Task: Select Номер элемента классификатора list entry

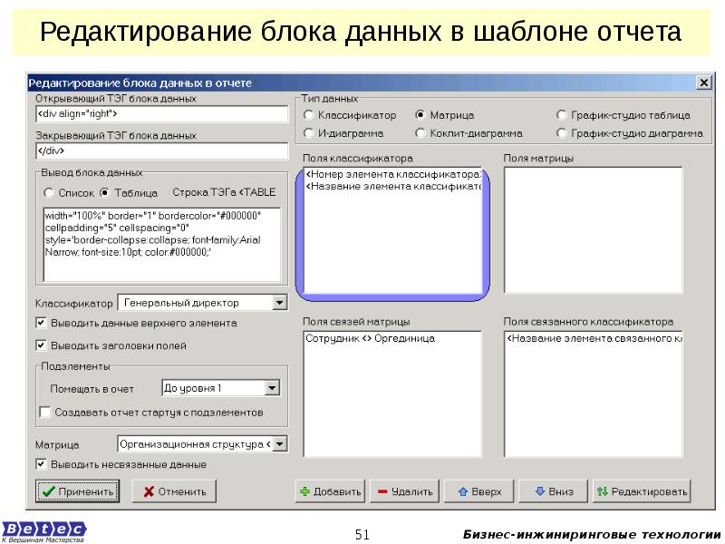Action: [392, 173]
